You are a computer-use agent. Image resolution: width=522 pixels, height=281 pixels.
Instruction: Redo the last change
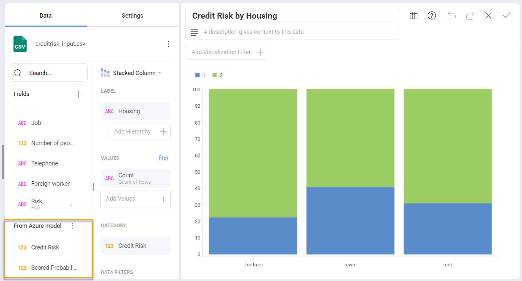tap(470, 16)
